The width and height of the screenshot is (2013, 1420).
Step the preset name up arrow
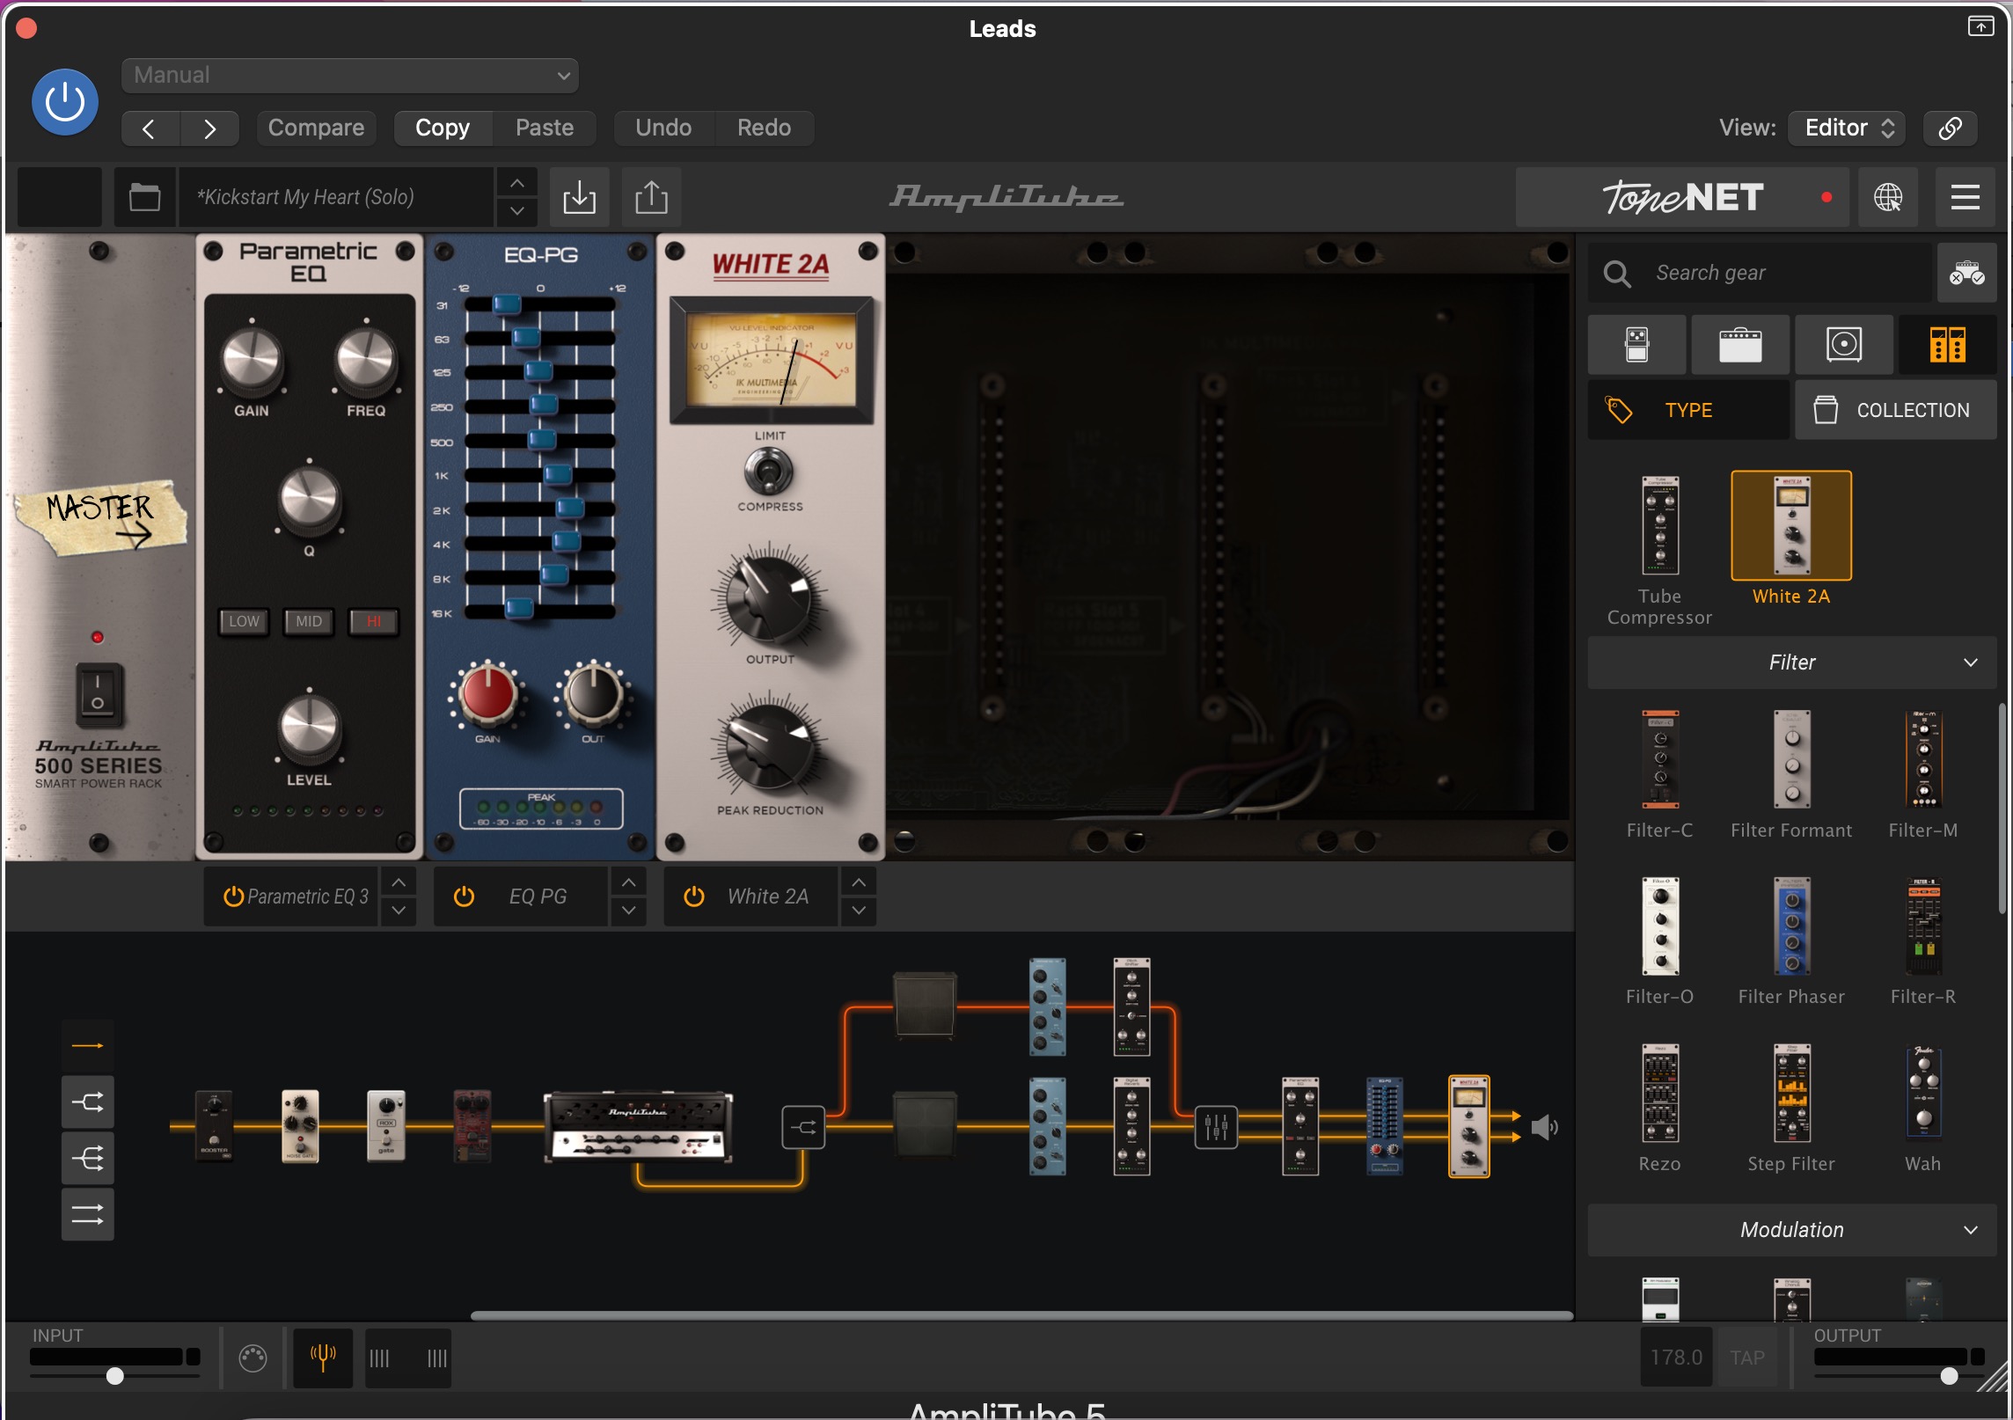tap(517, 183)
